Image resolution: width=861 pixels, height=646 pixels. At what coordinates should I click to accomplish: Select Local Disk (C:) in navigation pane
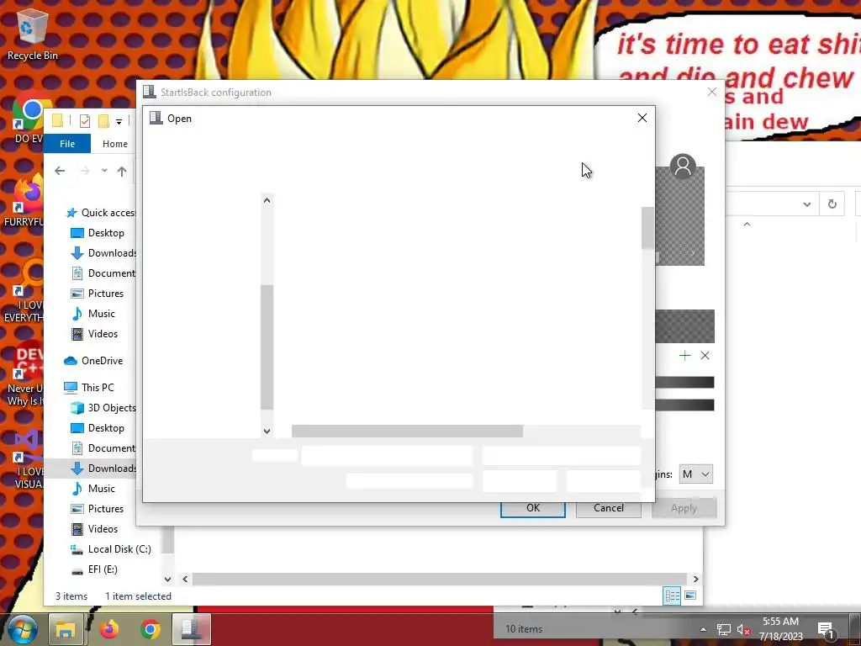click(111, 548)
